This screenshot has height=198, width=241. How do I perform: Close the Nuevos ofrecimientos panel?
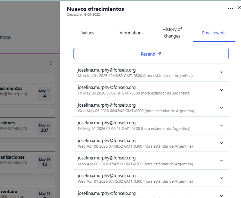click(x=239, y=7)
